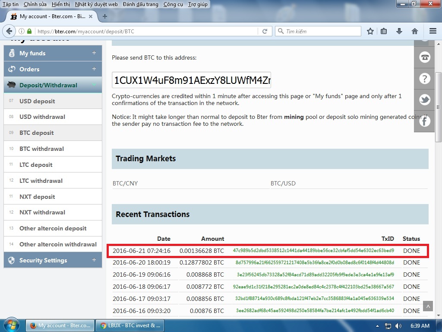Open the Chỉnh sửa menu

(35, 4)
